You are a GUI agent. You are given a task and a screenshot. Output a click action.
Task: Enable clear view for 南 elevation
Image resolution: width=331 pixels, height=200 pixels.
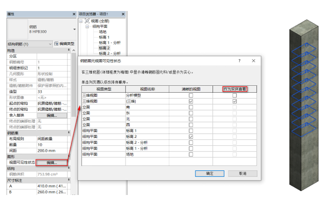(x=191, y=107)
